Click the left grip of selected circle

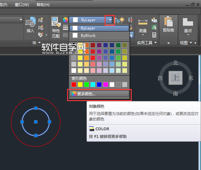pyautogui.click(x=22, y=122)
